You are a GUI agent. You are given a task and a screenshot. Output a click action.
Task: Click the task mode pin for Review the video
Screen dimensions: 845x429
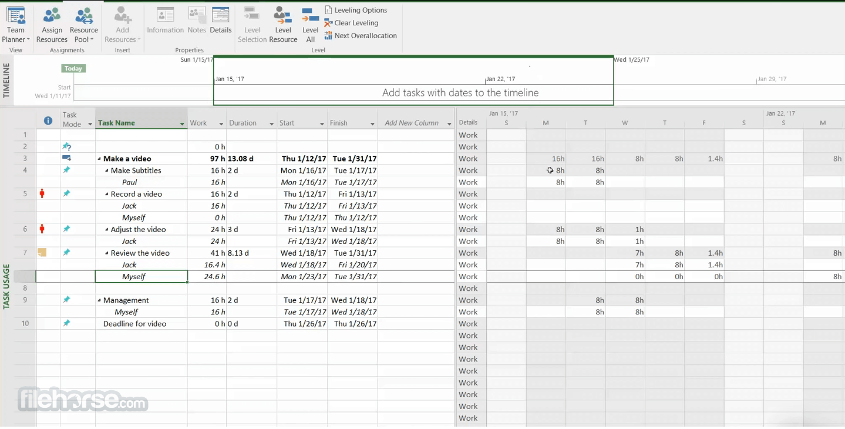coord(66,252)
